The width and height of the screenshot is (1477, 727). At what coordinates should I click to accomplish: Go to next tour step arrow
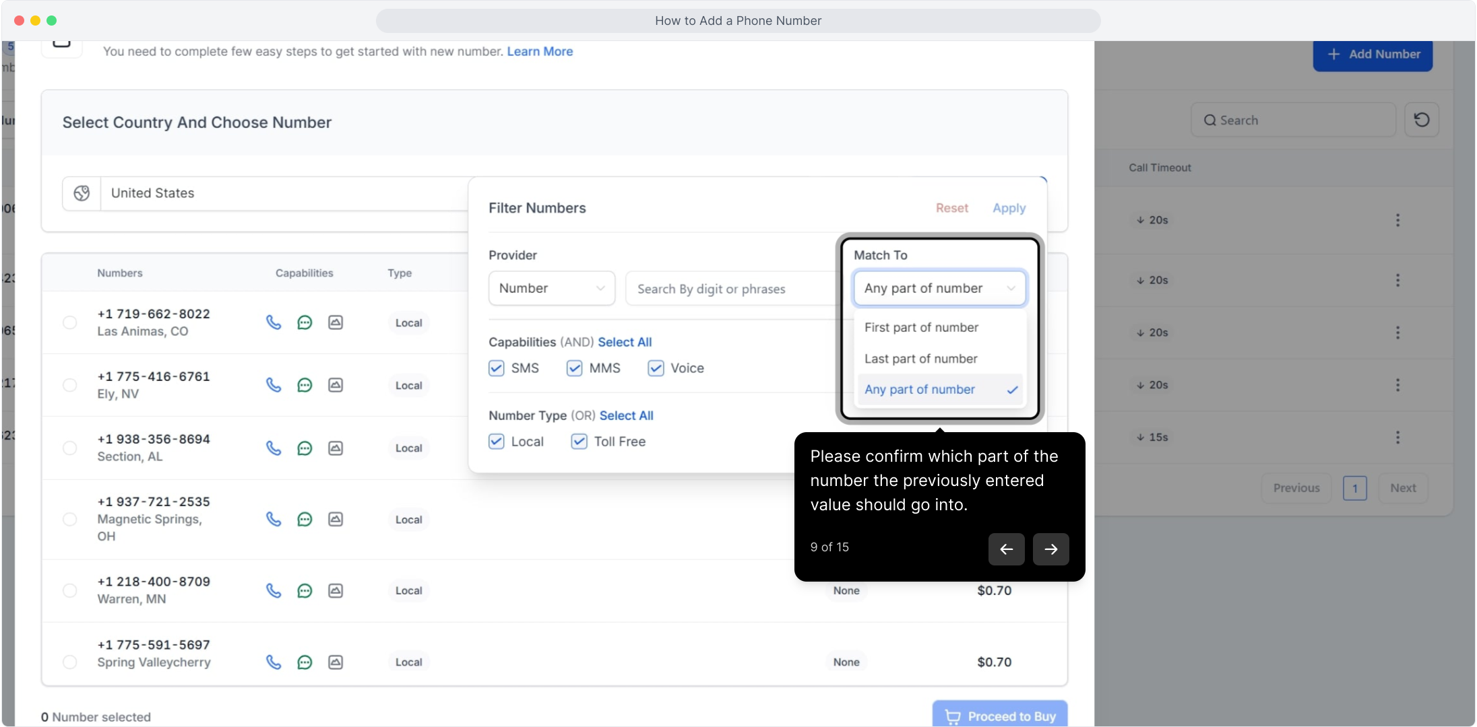tap(1050, 549)
